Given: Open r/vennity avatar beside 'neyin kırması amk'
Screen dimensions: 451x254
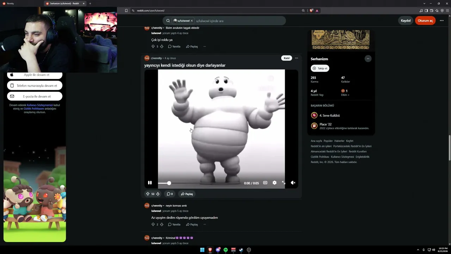Looking at the screenshot, I should (x=147, y=206).
